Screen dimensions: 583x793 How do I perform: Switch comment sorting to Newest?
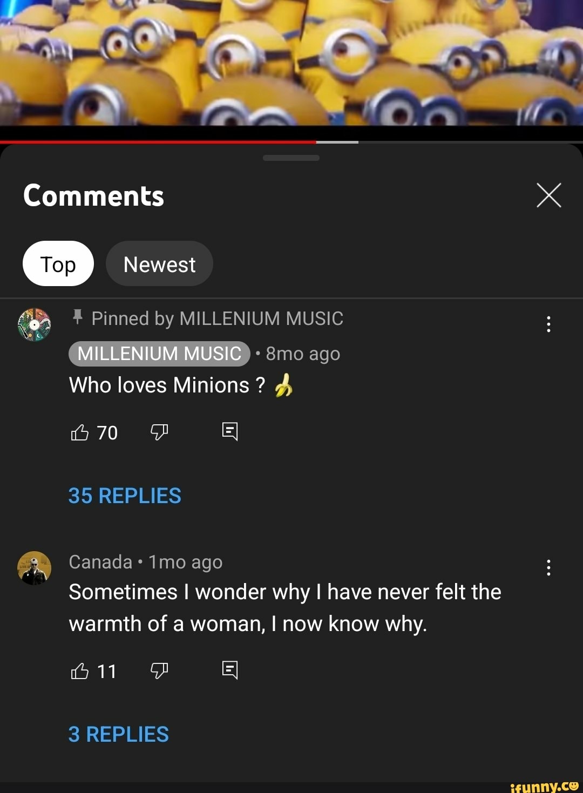point(159,264)
